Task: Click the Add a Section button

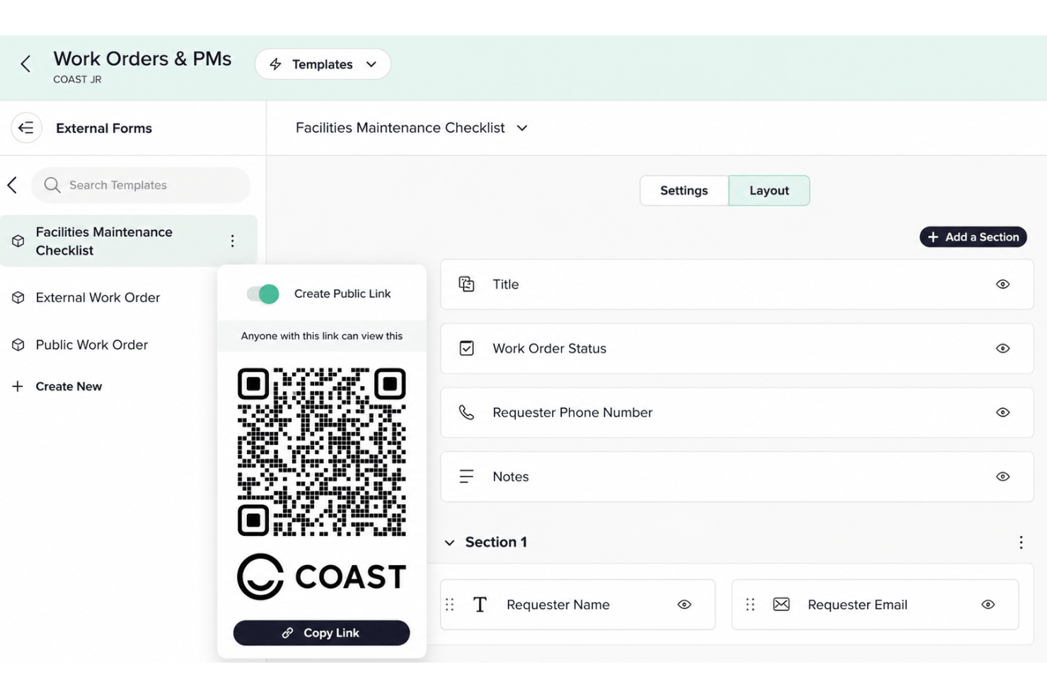Action: [x=973, y=237]
